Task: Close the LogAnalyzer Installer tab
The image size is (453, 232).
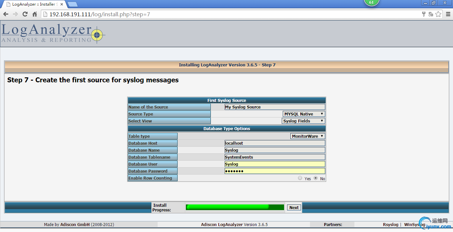Action: tap(62, 4)
